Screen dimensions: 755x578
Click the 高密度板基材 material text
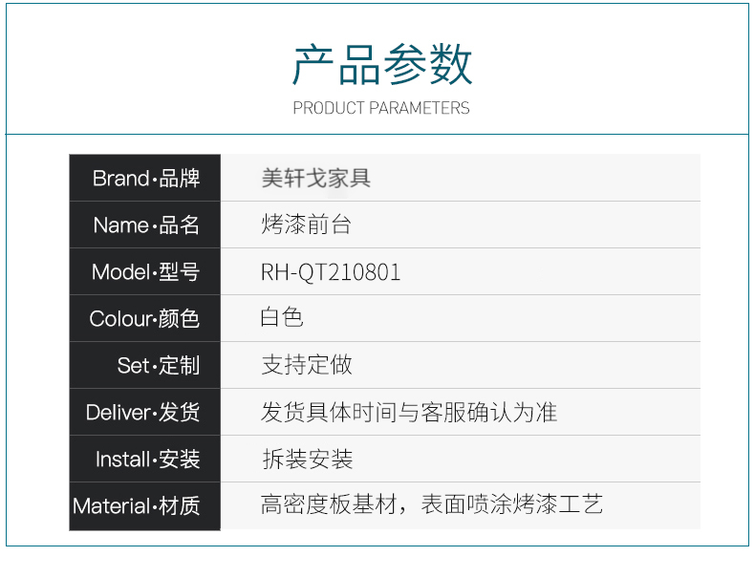tap(329, 505)
